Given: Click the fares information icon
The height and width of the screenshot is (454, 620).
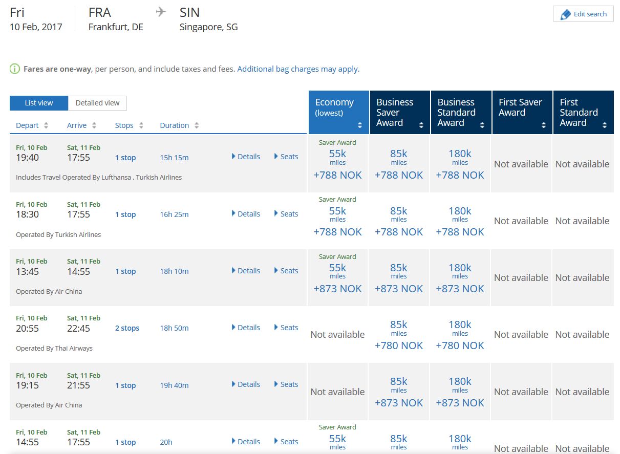Looking at the screenshot, I should click(15, 69).
